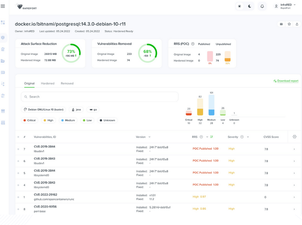
Task: Expand row 7 CVE-2019-3844 libudev1 chevron
Action: pos(294,149)
